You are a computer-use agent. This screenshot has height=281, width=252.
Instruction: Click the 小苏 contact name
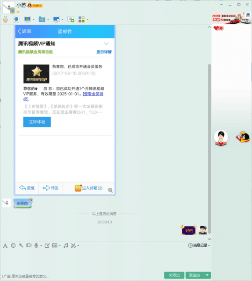tap(22, 5)
